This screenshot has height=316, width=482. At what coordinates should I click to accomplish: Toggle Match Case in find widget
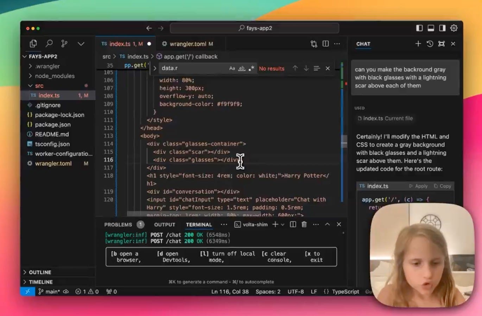[x=232, y=68]
